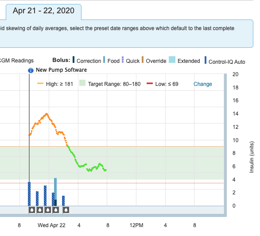Click the New Pump Software info icon

[x=31, y=70]
